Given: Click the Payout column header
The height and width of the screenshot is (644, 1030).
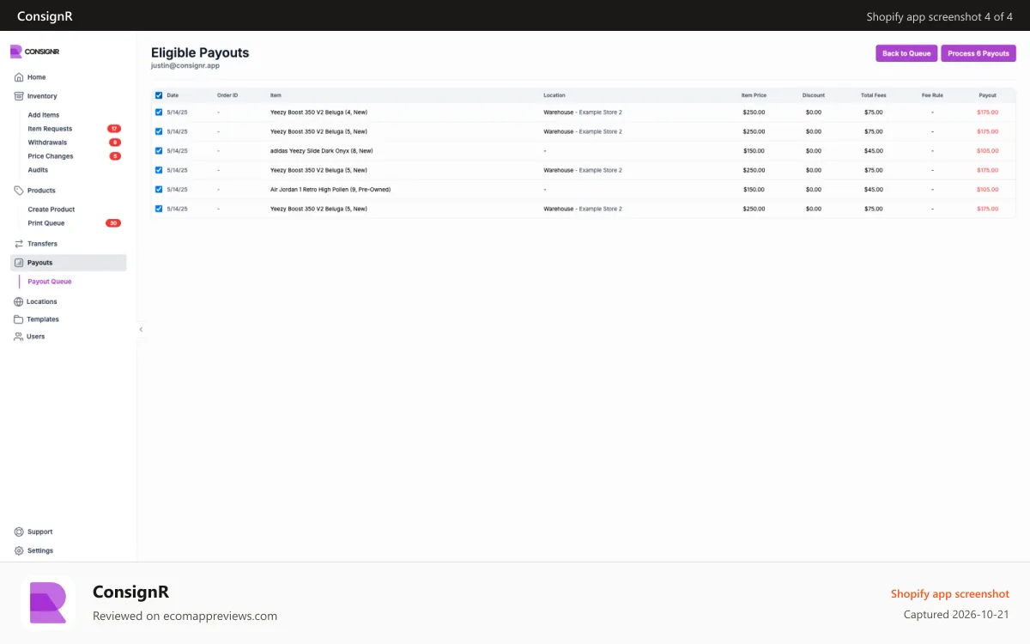Looking at the screenshot, I should (x=988, y=95).
